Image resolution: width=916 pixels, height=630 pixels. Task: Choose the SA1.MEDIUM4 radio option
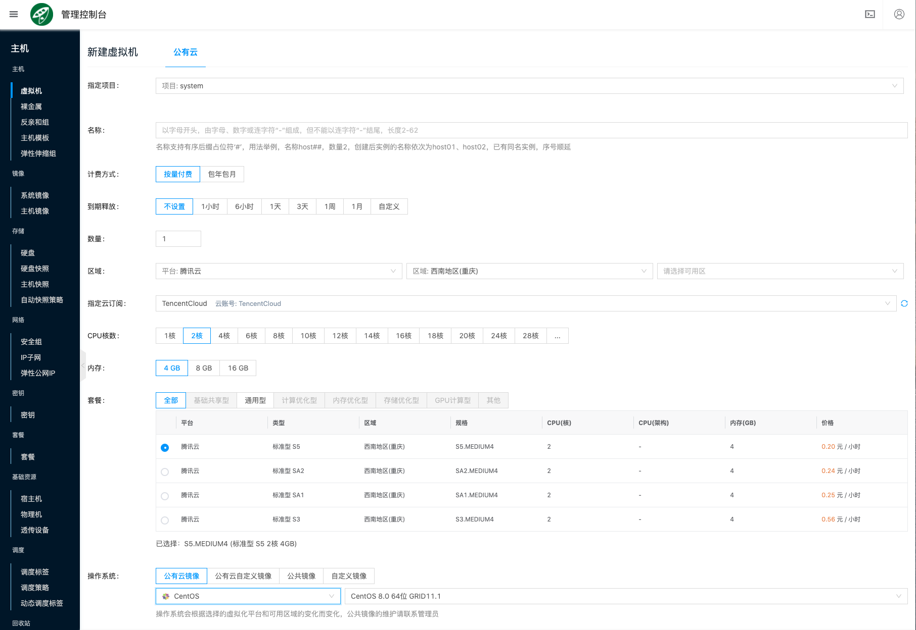point(165,496)
